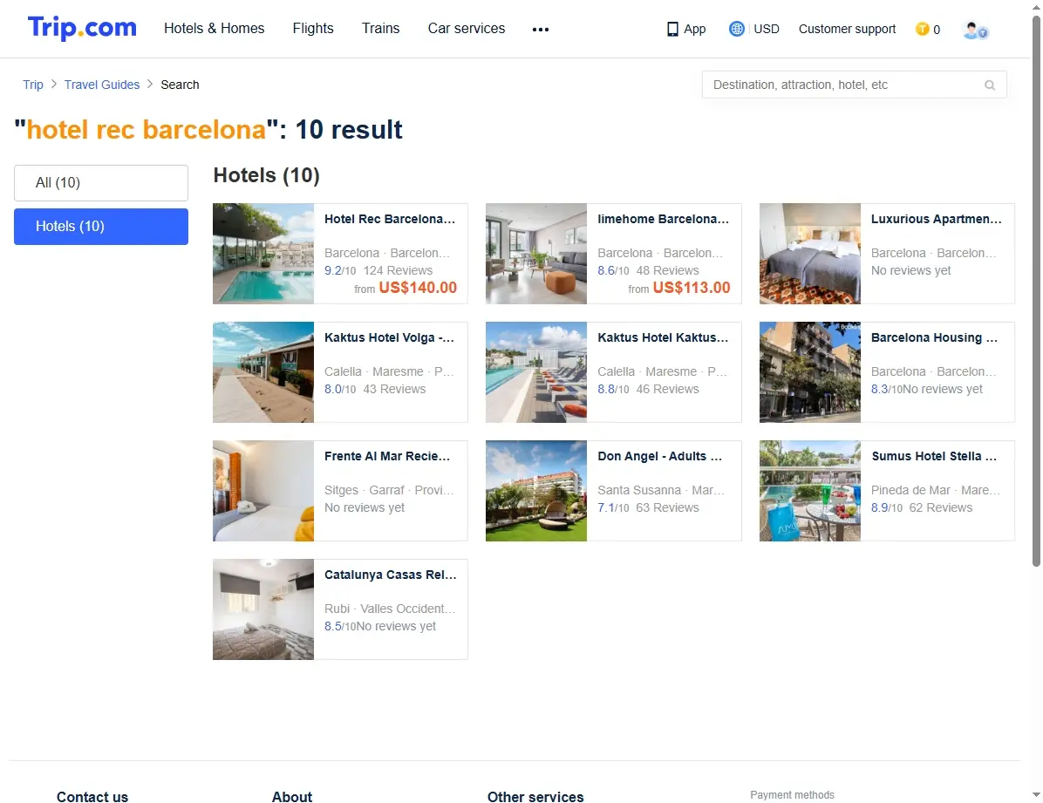Viewport: 1043px width, 803px height.
Task: Click Frente Al Mar Recie... title
Action: pyautogui.click(x=387, y=456)
